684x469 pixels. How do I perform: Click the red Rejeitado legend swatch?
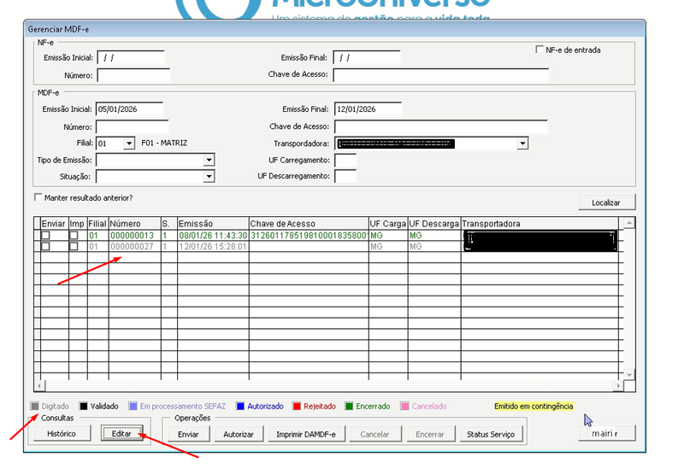[297, 407]
